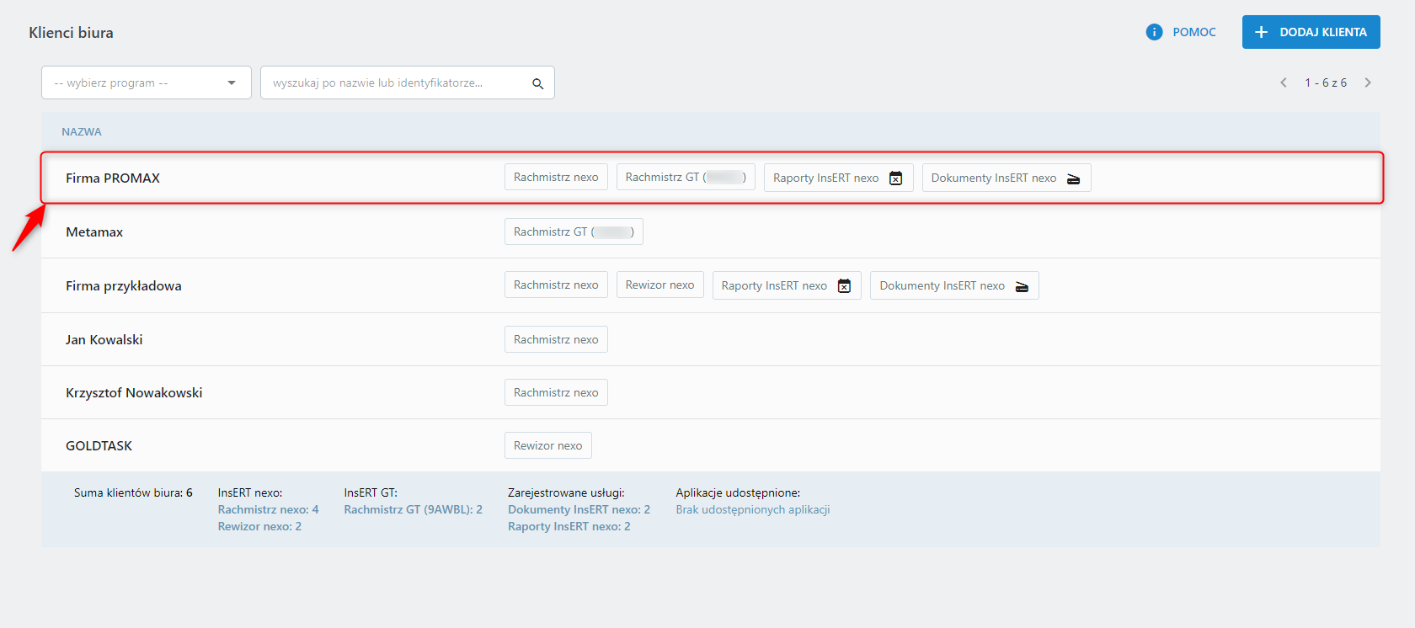Screen dimensions: 1415x628
Task: Select the Jan Kowalski client name
Action: tap(104, 339)
